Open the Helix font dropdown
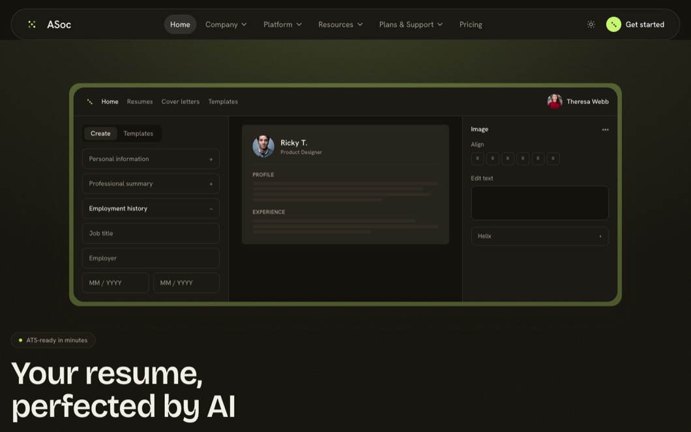Screen dimensions: 691x432 coord(539,236)
